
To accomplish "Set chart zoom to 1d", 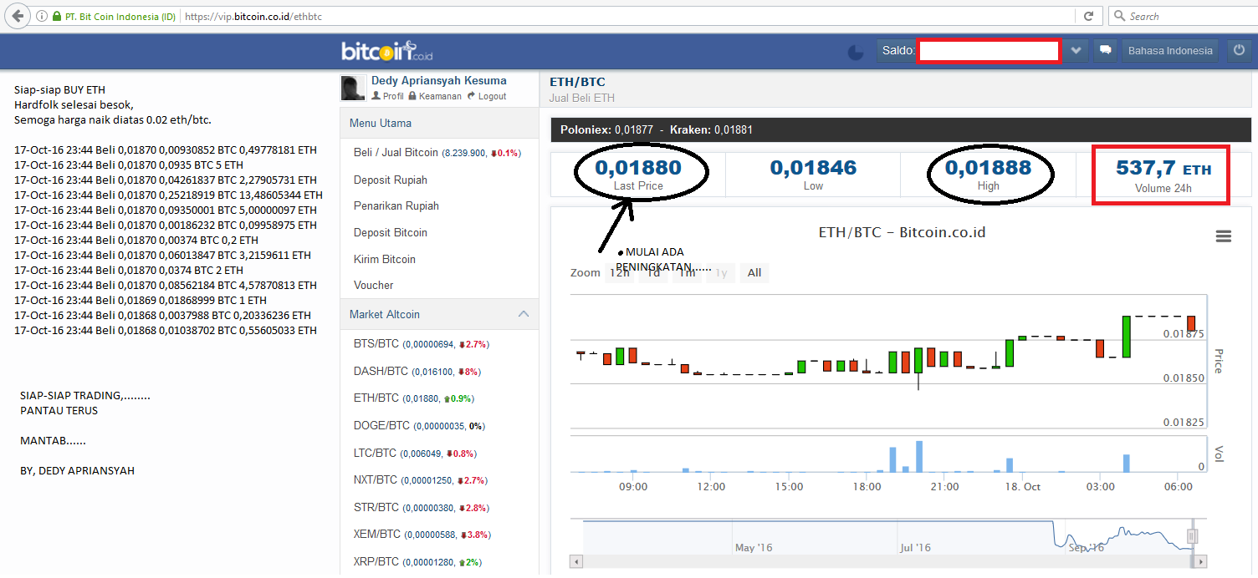I will [653, 272].
